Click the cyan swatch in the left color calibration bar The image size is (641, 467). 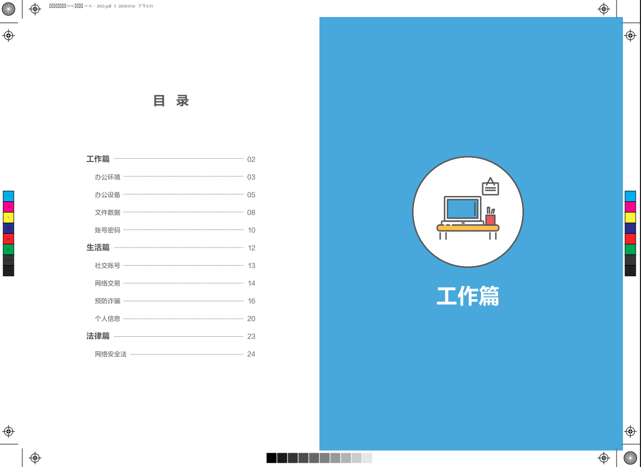[7, 196]
